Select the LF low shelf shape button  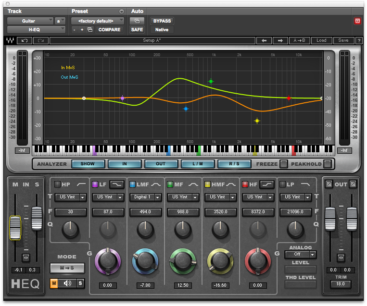tap(117, 184)
